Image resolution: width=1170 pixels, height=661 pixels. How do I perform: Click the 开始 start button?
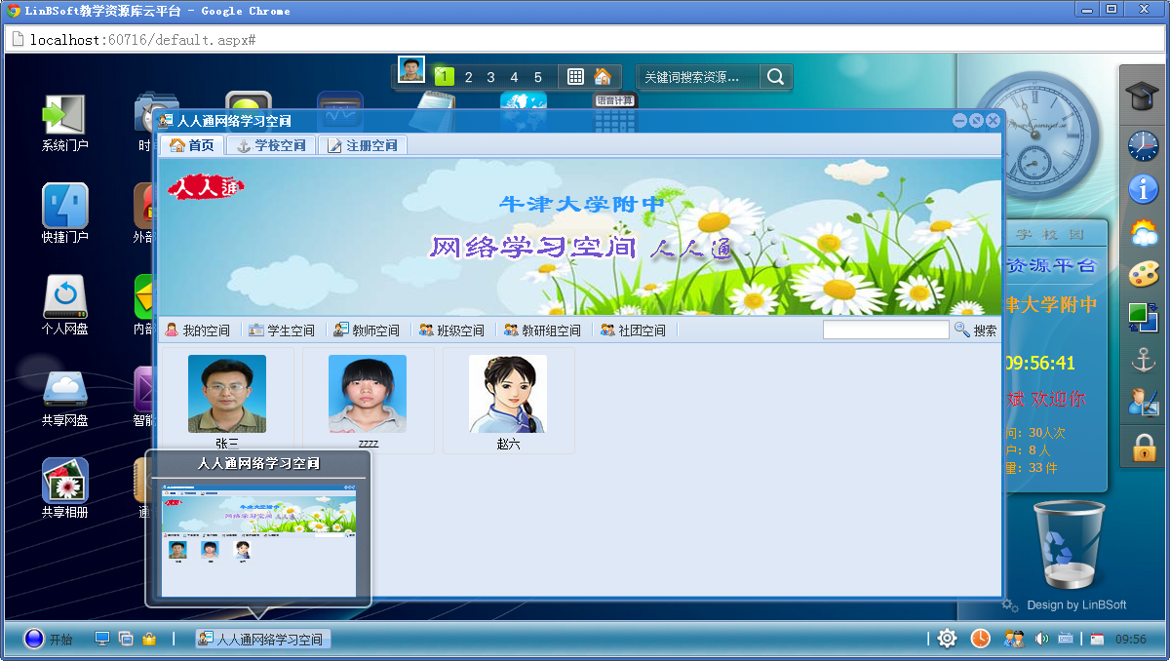click(x=49, y=640)
